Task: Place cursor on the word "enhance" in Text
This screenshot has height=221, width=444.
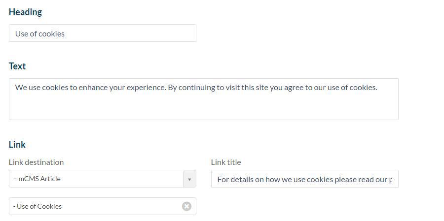Action: pyautogui.click(x=93, y=88)
